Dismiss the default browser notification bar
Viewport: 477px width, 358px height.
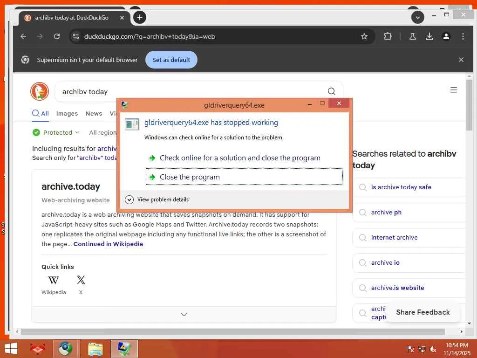coord(461,60)
